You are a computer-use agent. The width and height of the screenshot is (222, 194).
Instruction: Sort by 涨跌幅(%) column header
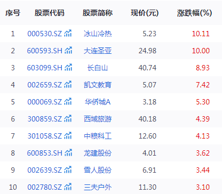[x=194, y=13]
